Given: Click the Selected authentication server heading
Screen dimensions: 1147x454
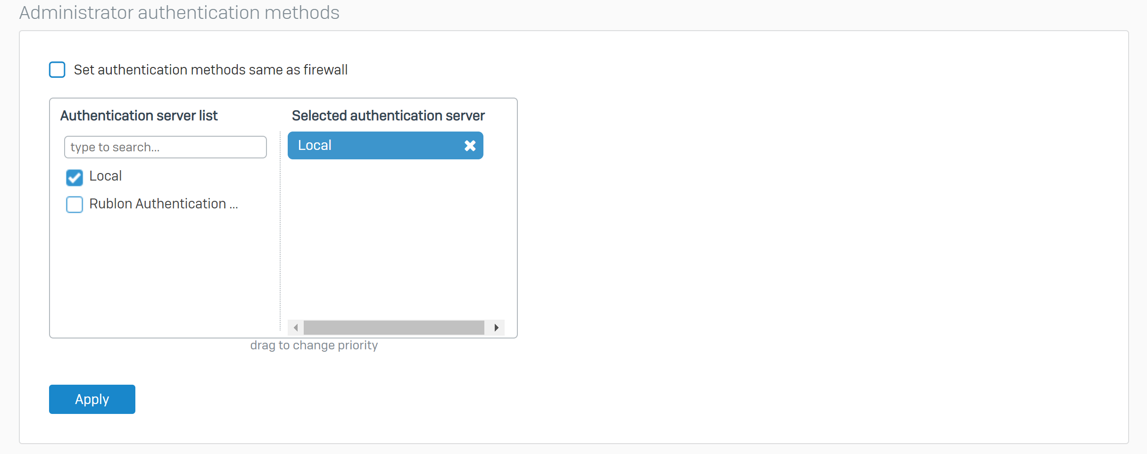Looking at the screenshot, I should (388, 116).
